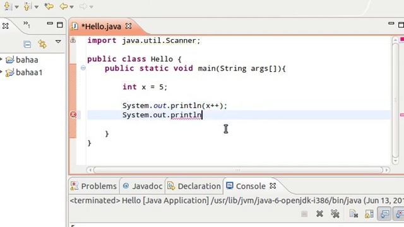Click the 'System.out.println(x++);' line

tap(175, 106)
